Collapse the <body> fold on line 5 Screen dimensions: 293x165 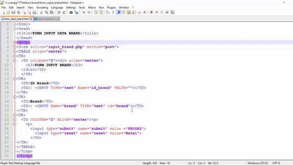tap(15, 43)
